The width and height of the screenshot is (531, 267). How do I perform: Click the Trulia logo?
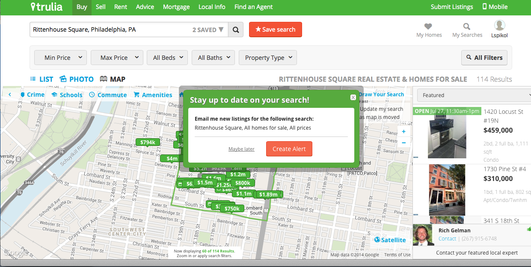[x=46, y=7]
